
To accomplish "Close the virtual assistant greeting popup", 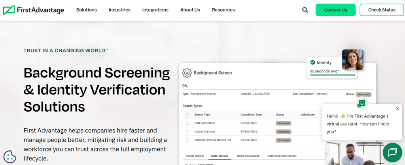I will coord(397,109).
